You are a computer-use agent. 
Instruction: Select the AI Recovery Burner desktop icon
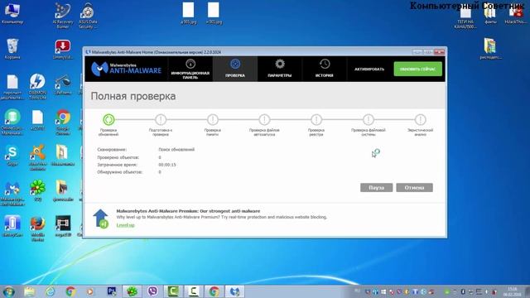tap(63, 15)
